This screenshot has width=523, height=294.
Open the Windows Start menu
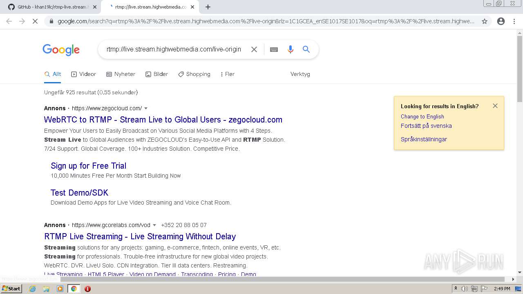[11, 289]
